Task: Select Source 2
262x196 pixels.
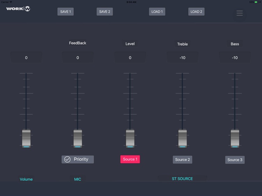Action: pyautogui.click(x=182, y=160)
